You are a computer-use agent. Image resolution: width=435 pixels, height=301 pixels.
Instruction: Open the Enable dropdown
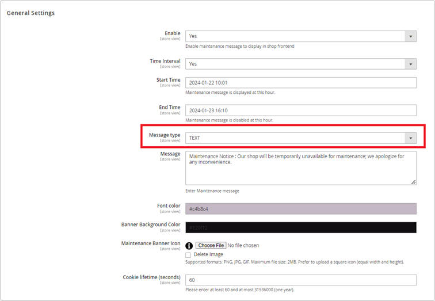click(300, 36)
